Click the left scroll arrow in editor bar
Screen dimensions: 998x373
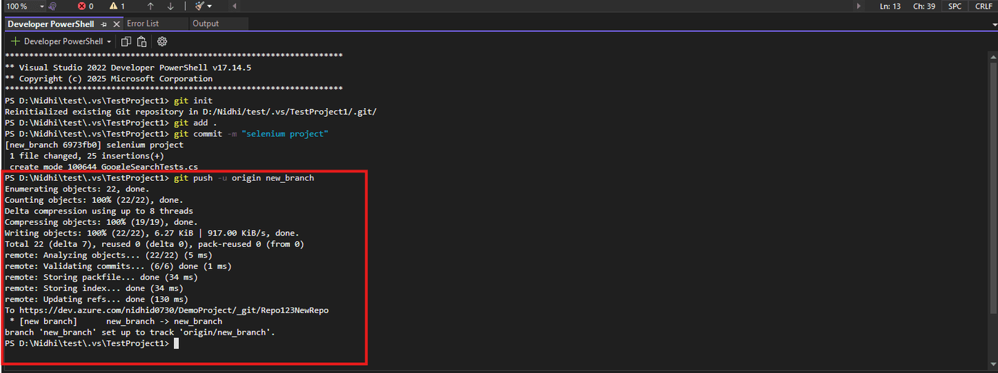[x=235, y=6]
